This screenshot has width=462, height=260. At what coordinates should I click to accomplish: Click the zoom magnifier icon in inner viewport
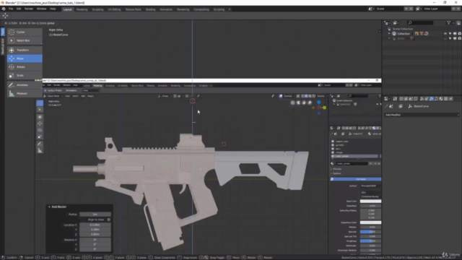coord(310,103)
